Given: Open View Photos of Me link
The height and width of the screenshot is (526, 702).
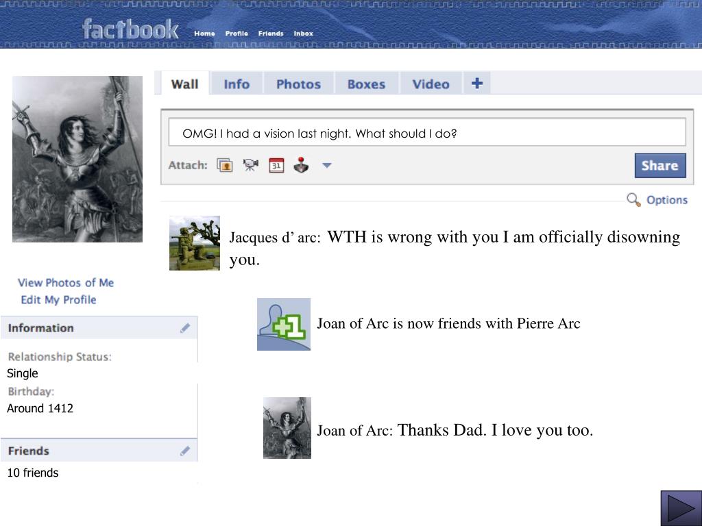Looking at the screenshot, I should [x=66, y=283].
